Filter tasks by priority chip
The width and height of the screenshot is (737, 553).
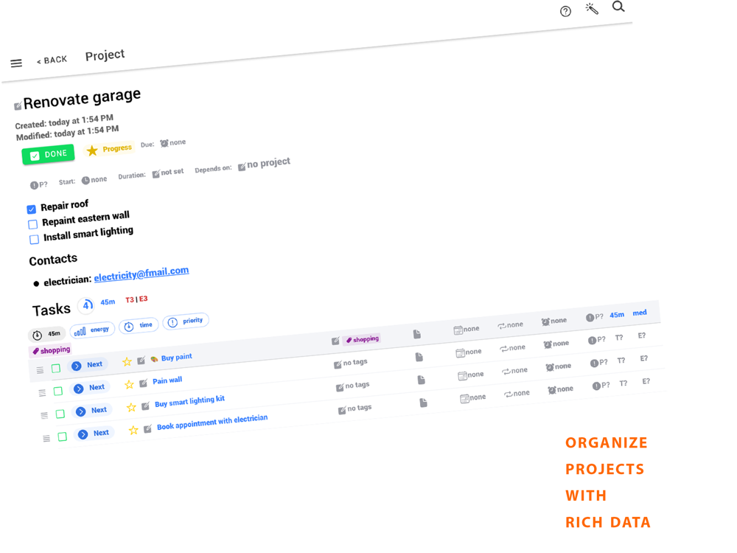[x=186, y=321]
